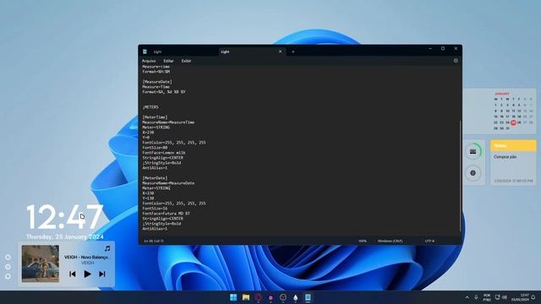Click the FontSize=80 line
This screenshot has width=541, height=304.
[x=155, y=148]
